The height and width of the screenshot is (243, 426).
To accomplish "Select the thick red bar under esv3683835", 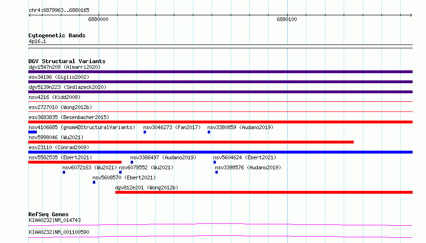I will pos(220,122).
